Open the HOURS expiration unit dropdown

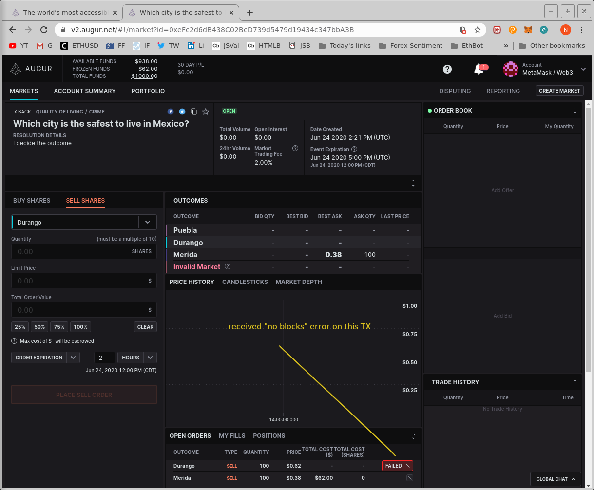(x=137, y=357)
